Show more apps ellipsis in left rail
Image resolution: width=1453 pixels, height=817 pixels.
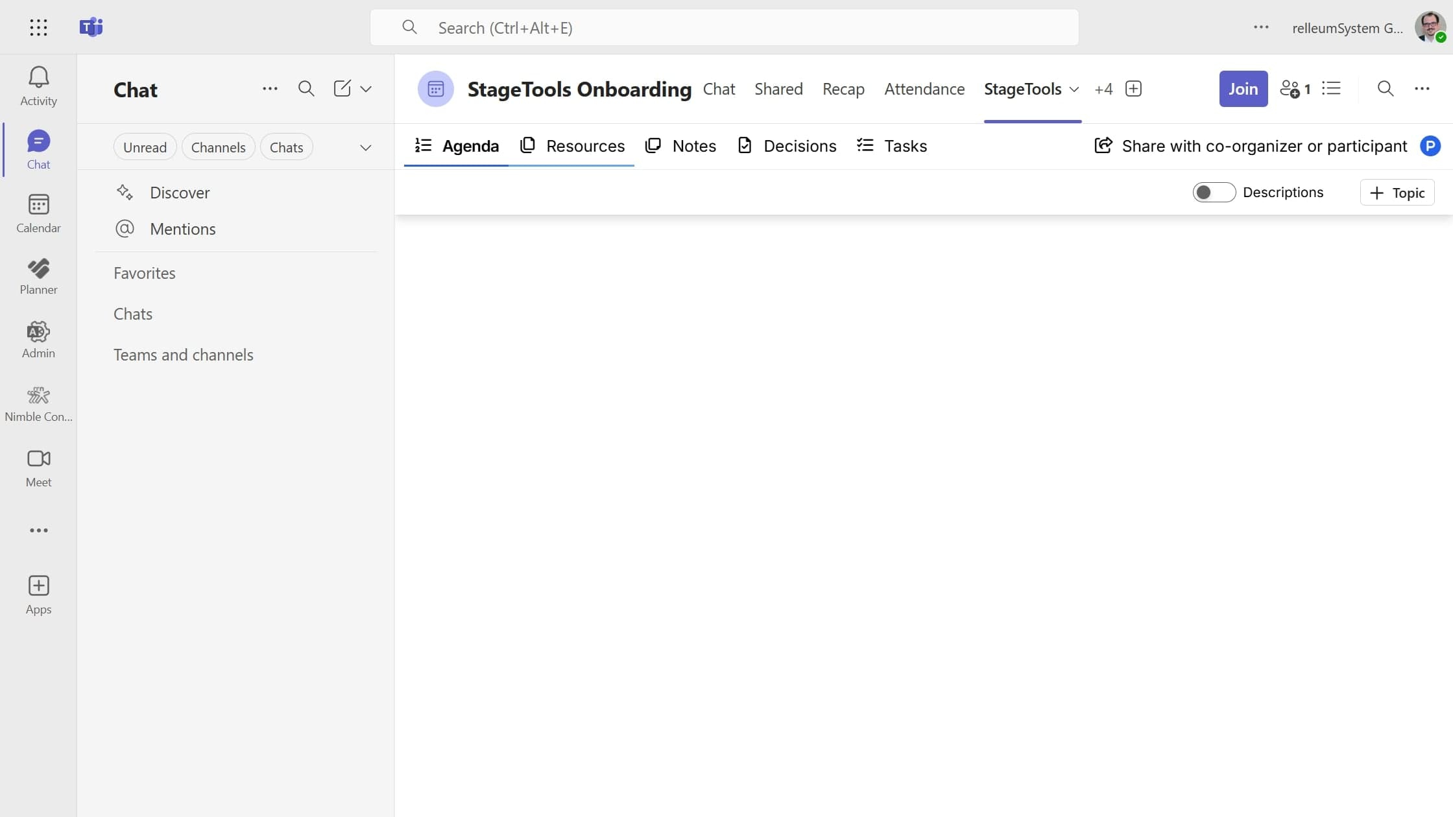tap(38, 530)
